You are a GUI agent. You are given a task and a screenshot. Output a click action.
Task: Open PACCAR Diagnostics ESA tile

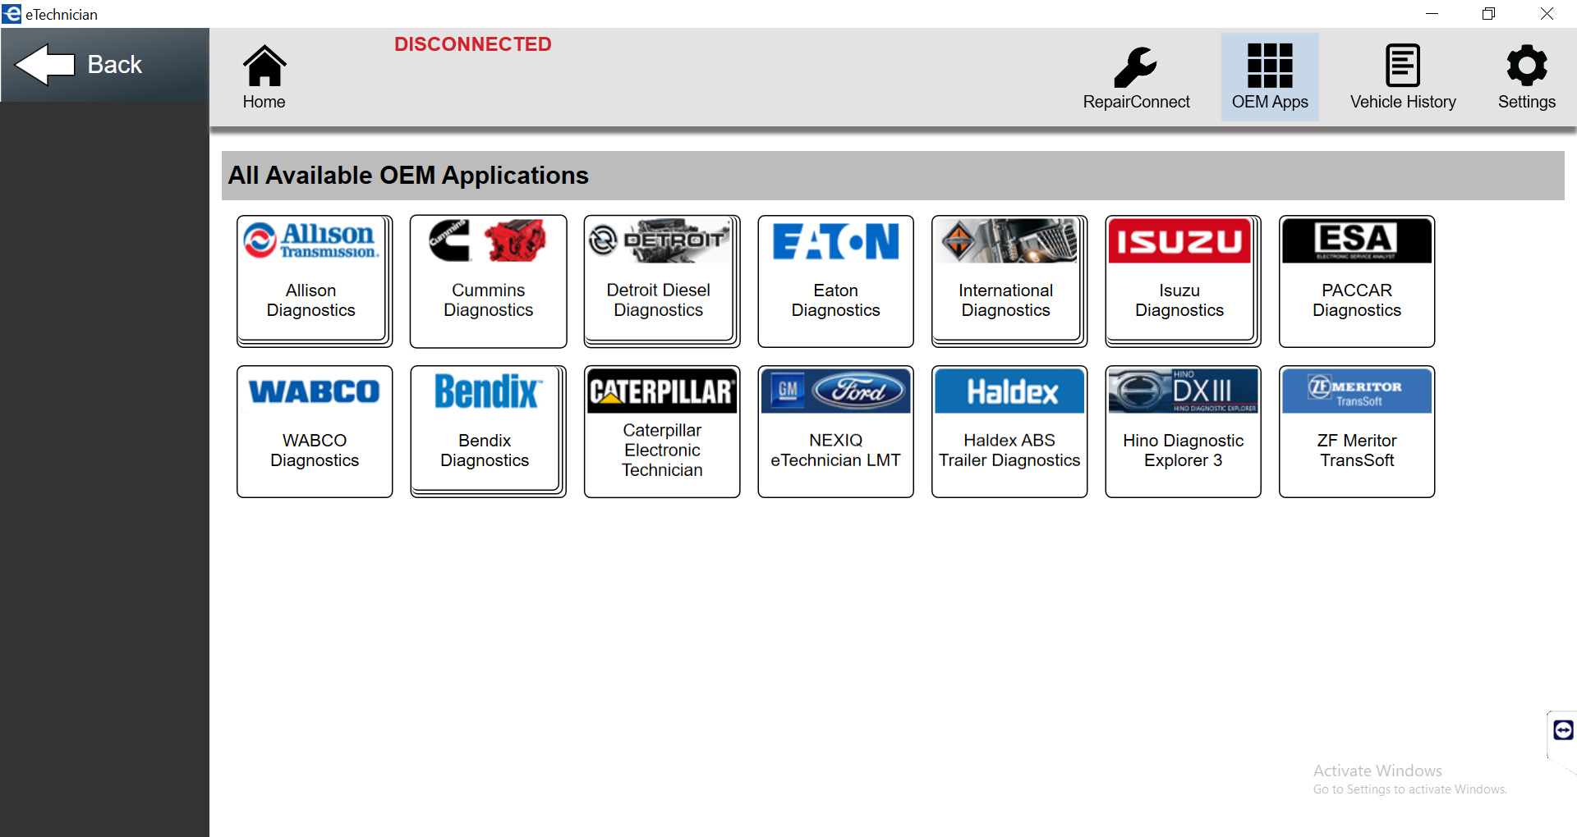(x=1357, y=281)
